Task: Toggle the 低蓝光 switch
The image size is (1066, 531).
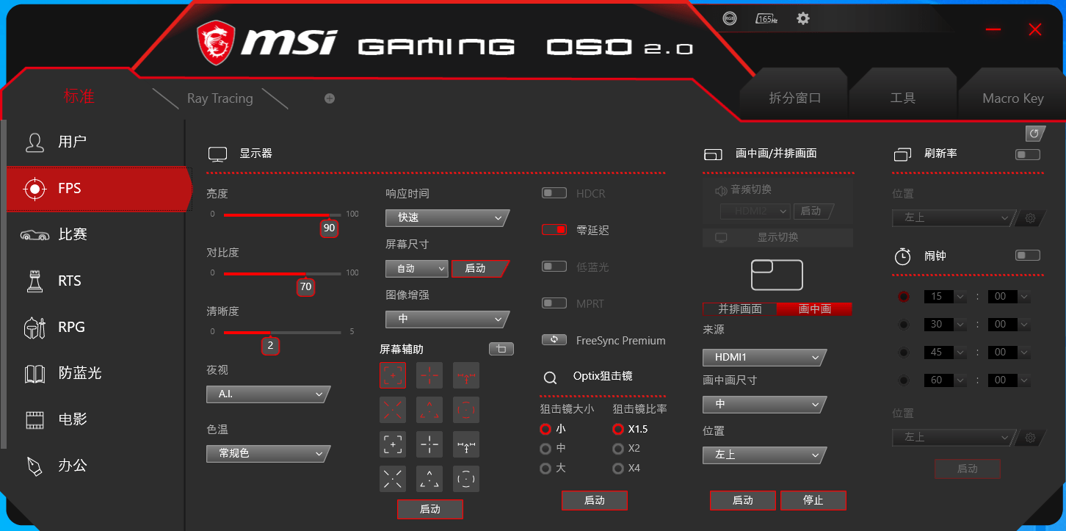Action: (554, 267)
